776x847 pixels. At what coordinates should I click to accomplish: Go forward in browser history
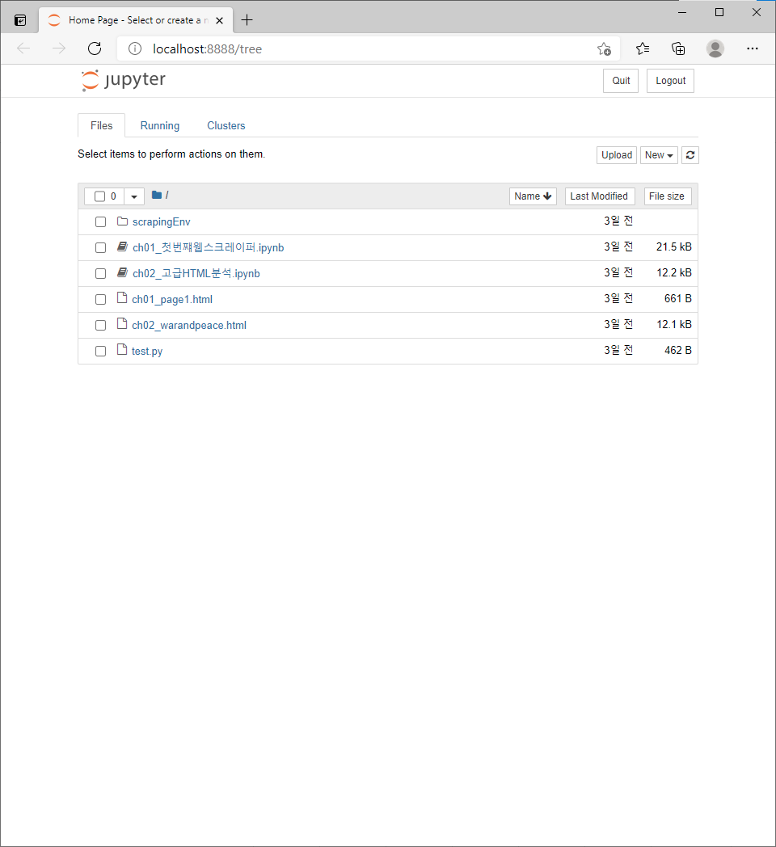click(59, 48)
